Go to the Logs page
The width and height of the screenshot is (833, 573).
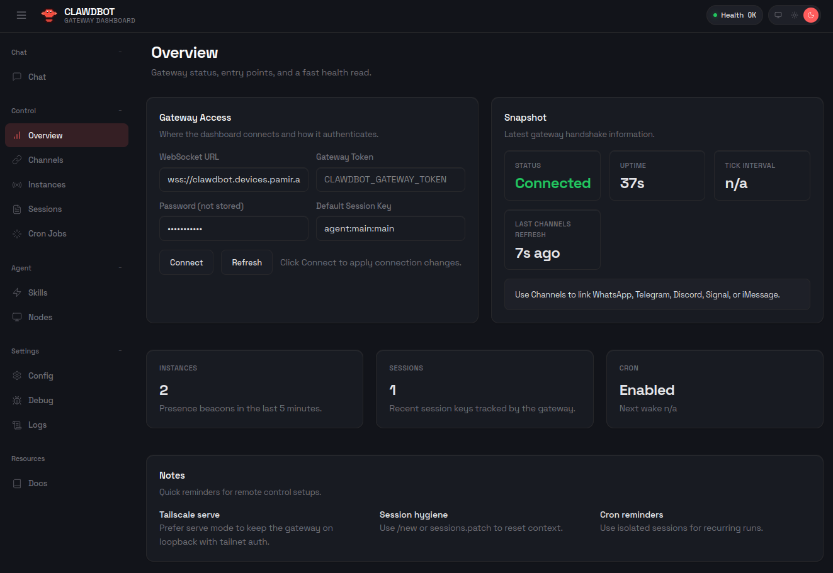click(x=37, y=425)
